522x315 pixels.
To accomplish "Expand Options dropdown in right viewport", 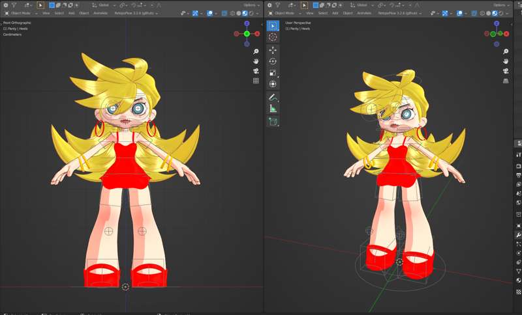I will coord(501,5).
